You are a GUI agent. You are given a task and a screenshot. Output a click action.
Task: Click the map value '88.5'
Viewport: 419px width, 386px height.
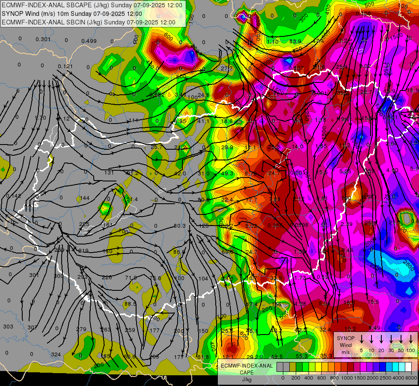click(131, 304)
